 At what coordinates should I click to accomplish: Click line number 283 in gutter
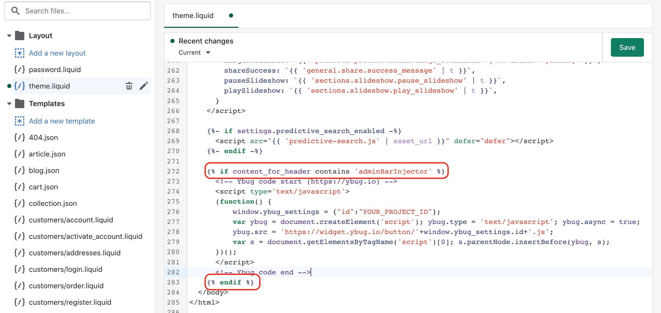coord(173,282)
